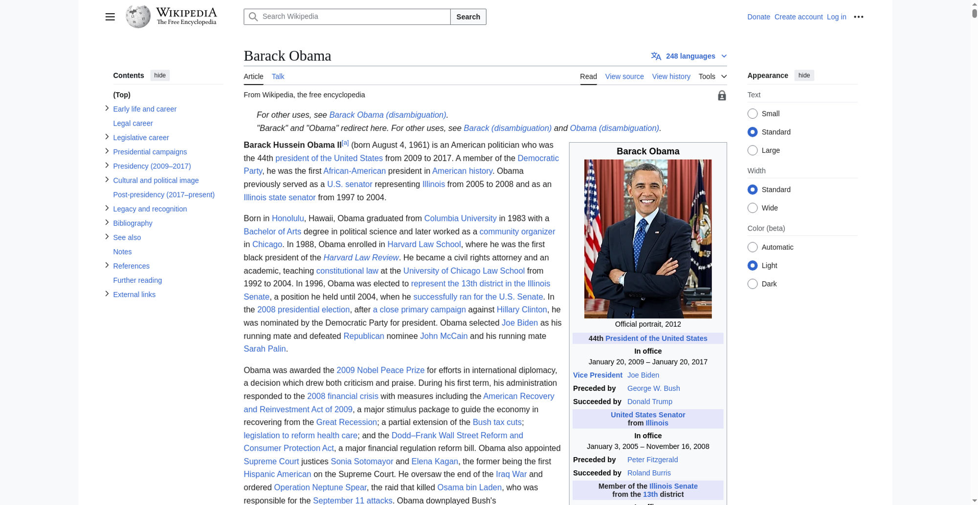
Task: Open Barack Obama (disambiguation) link
Action: [388, 115]
